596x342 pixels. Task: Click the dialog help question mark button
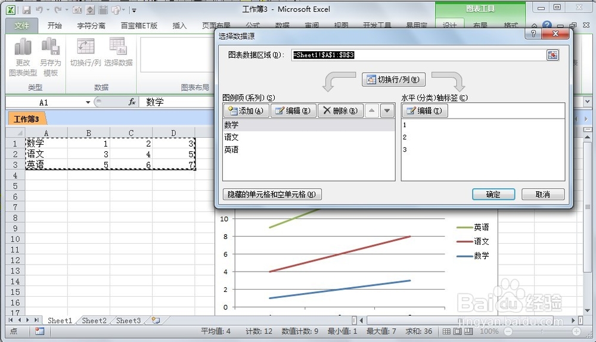click(x=533, y=33)
